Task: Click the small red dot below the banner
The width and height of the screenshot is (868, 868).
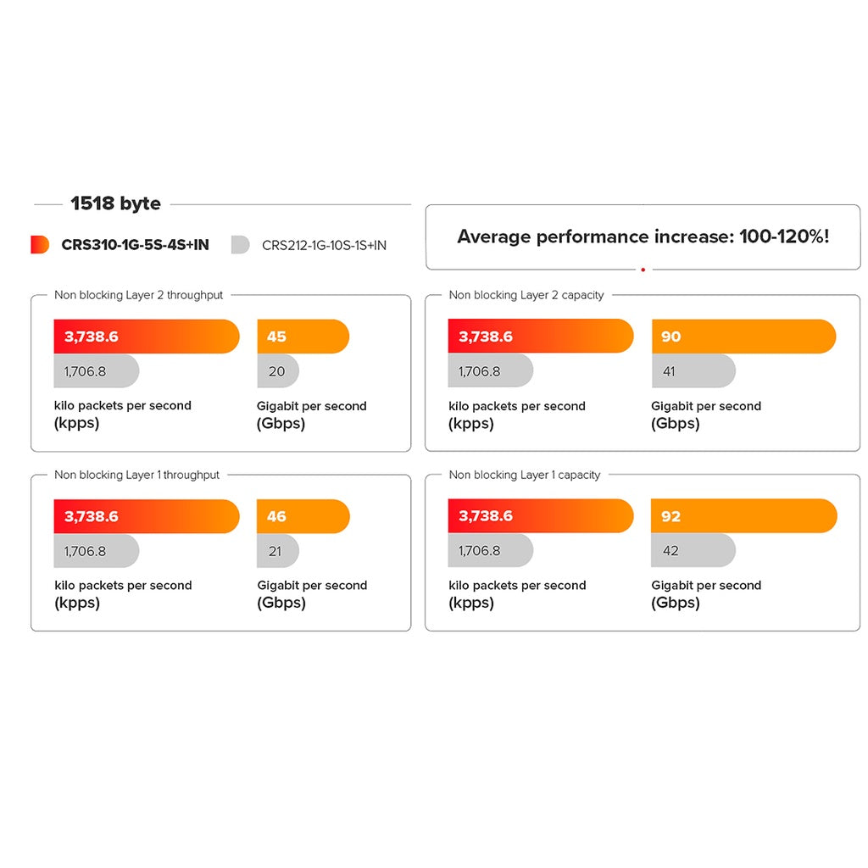Action: pyautogui.click(x=643, y=270)
